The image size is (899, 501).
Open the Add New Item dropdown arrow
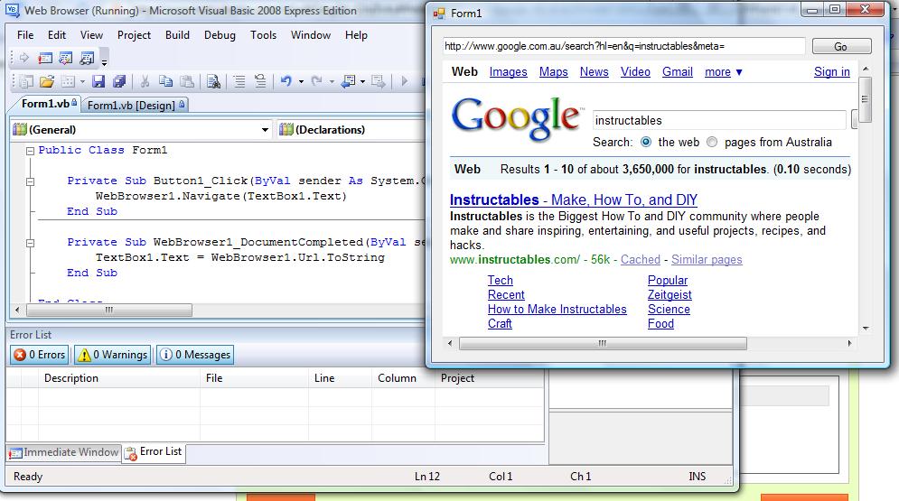click(x=82, y=82)
